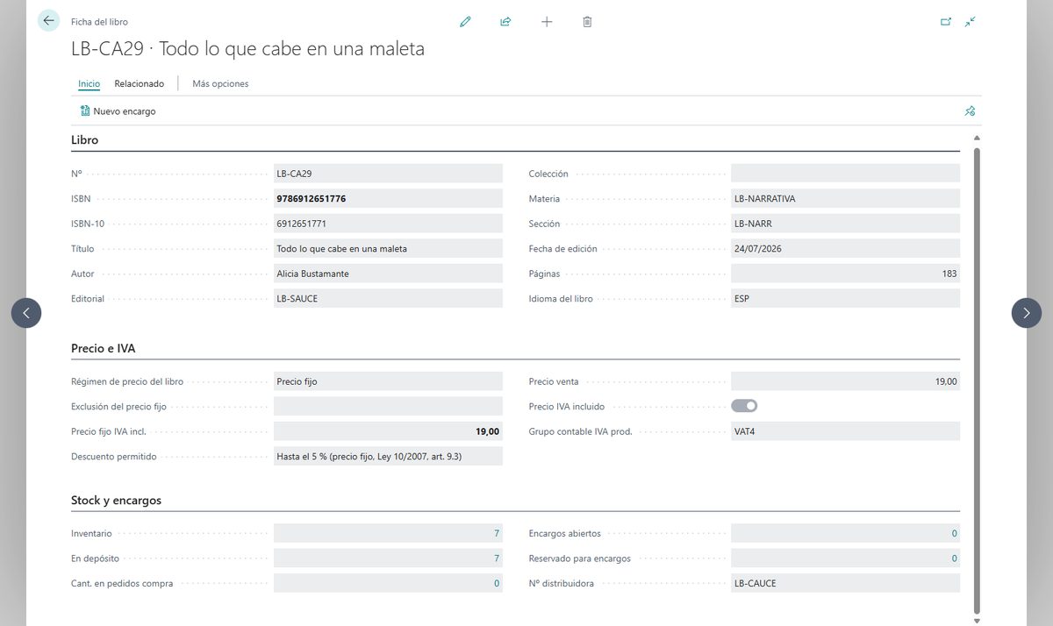Viewport: 1053px width, 626px height.
Task: Click the edit pencil icon
Action: [465, 22]
